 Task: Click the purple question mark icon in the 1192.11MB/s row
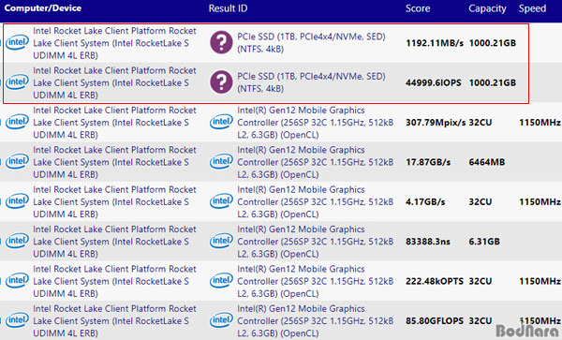point(221,42)
